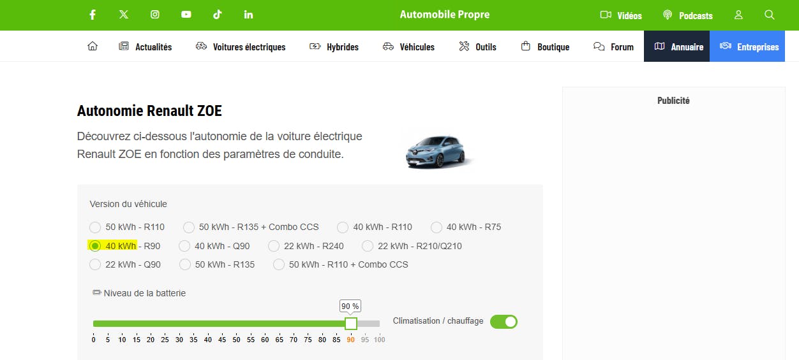Open the Véhicules menu

click(408, 47)
